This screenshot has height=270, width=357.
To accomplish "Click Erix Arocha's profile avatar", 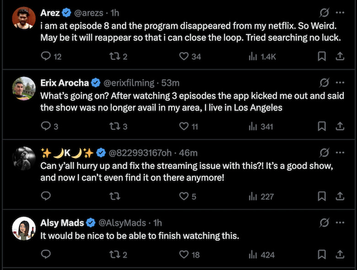I will (24, 88).
